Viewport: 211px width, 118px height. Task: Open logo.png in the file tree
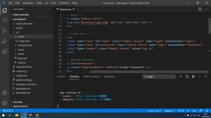32,41
